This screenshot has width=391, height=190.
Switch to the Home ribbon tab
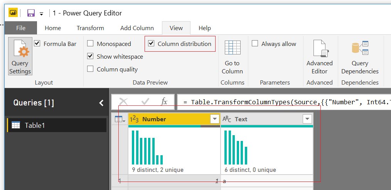coord(53,28)
